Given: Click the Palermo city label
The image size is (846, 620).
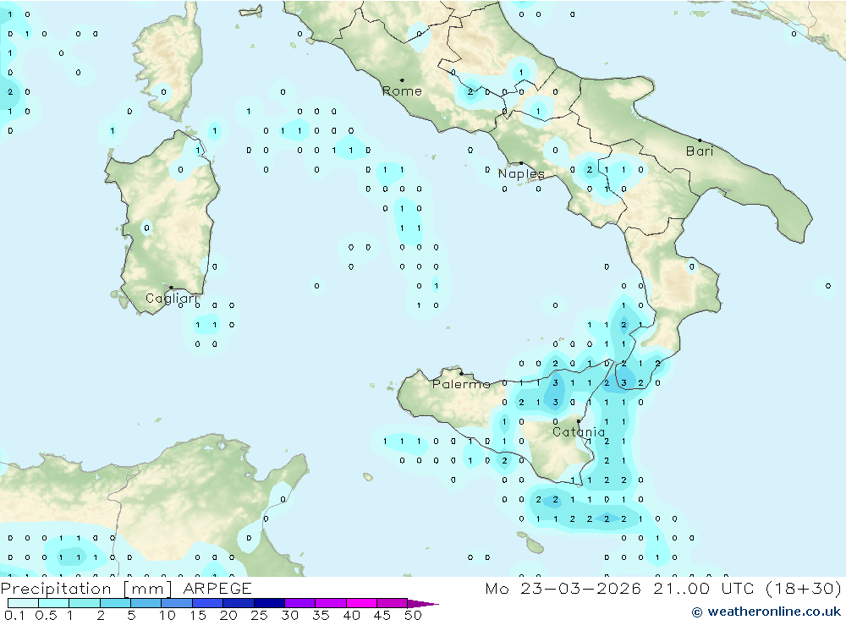Looking at the screenshot, I should (461, 384).
